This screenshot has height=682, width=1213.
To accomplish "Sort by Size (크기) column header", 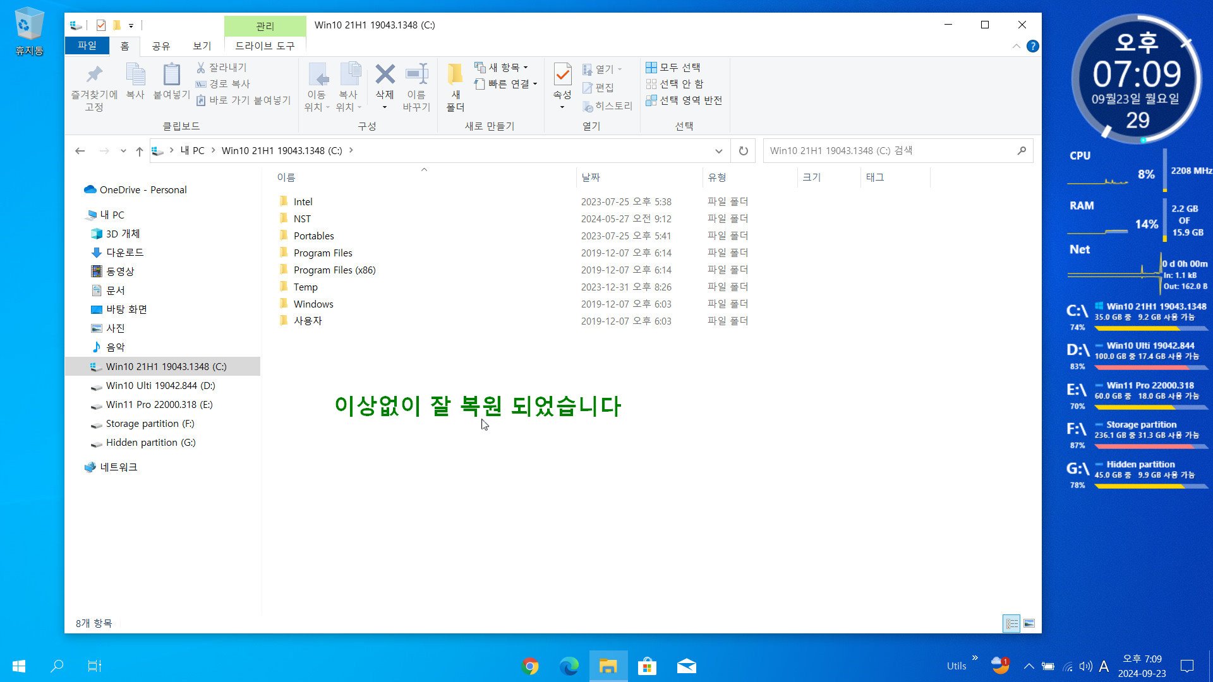I will tap(829, 177).
